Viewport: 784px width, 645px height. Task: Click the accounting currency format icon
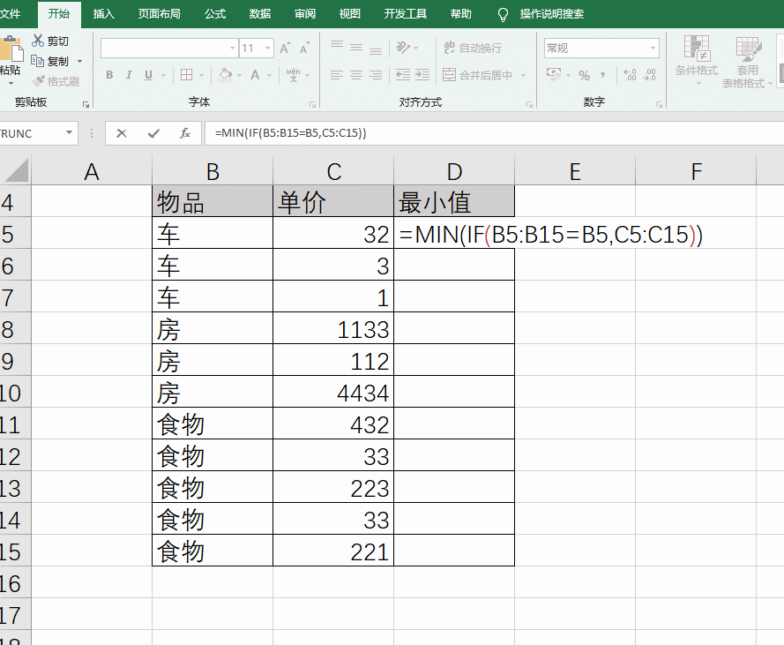point(554,75)
